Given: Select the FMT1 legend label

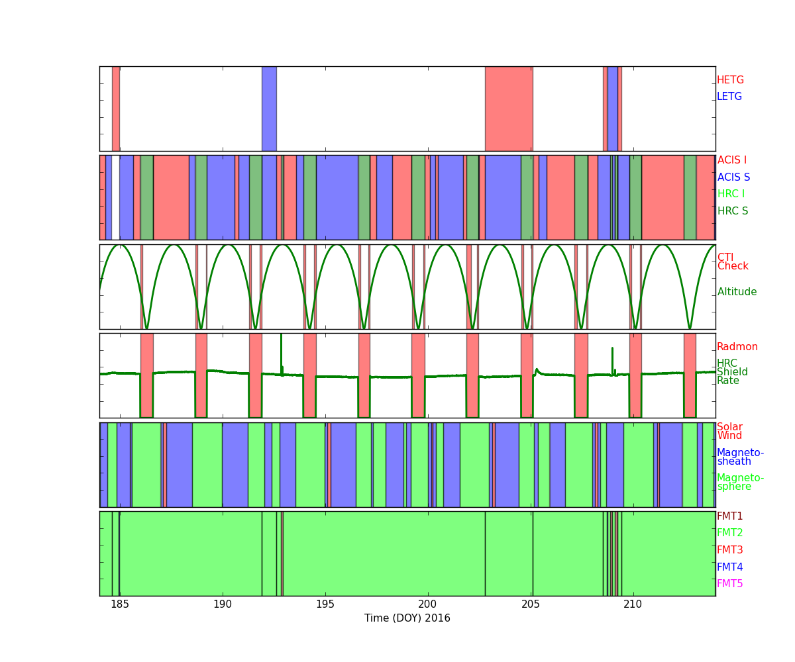Looking at the screenshot, I should tap(729, 516).
